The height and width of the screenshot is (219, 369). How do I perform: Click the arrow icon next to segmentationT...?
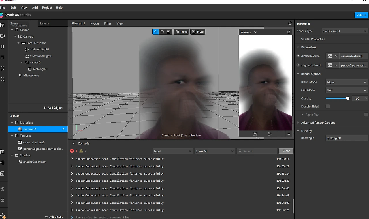tap(298, 65)
